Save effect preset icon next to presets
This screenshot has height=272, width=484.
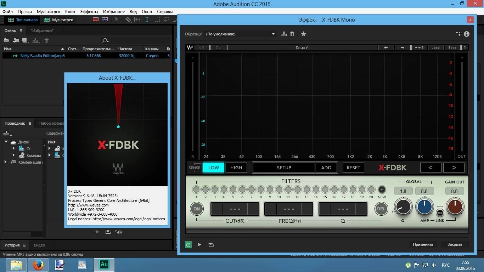click(283, 34)
